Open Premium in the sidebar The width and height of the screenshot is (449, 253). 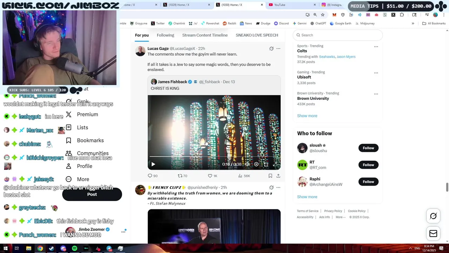coord(82,115)
